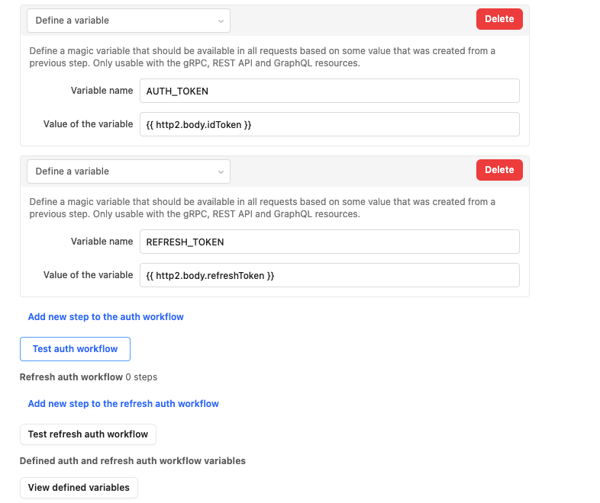Open the second 'Define a variable' step dropdown
This screenshot has width=600, height=503.
point(128,171)
